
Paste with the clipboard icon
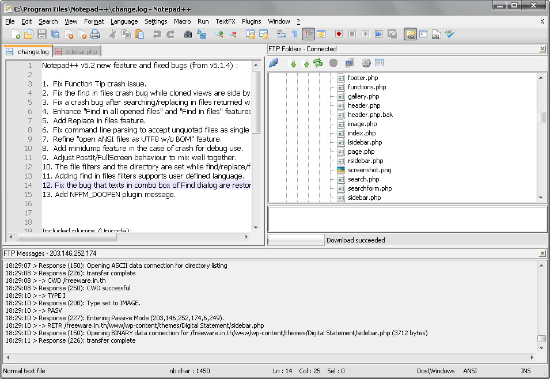click(139, 34)
